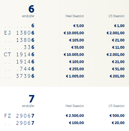Screen dimensions: 129x131
Task: Select lot number FZ 290677
Action: click(19, 116)
